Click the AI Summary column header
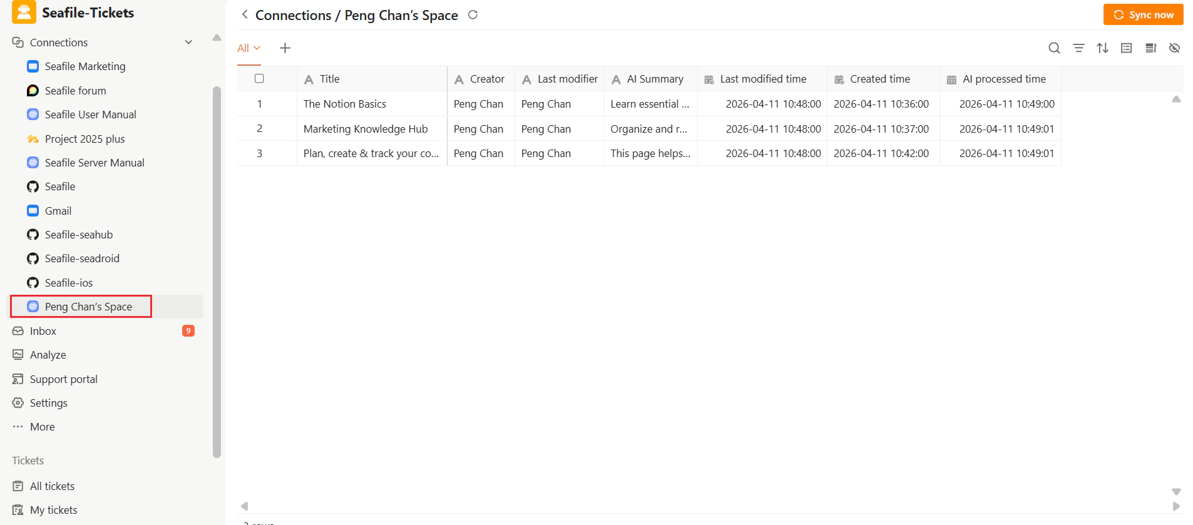Screen dimensions: 1193x525 651,79
